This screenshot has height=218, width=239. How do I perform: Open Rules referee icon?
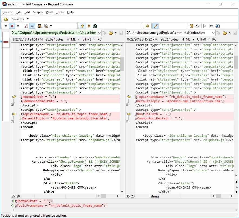tap(40, 26)
